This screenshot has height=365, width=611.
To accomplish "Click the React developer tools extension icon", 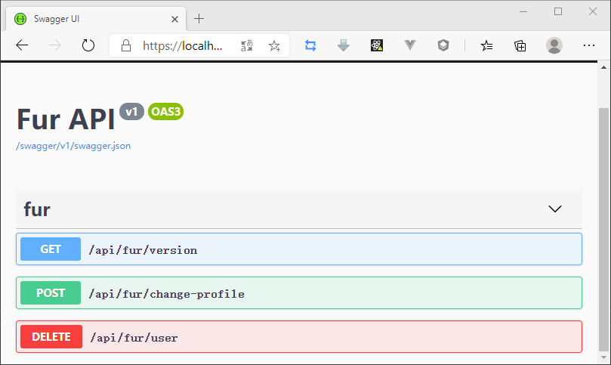I will pyautogui.click(x=377, y=45).
